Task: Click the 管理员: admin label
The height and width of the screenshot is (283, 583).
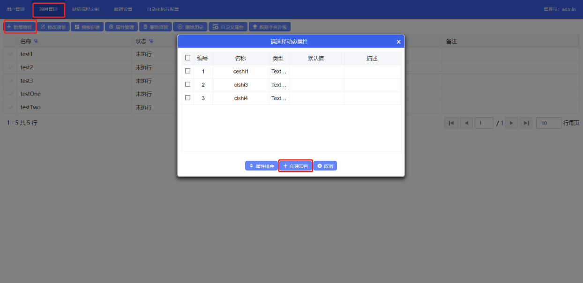Action: tap(560, 9)
